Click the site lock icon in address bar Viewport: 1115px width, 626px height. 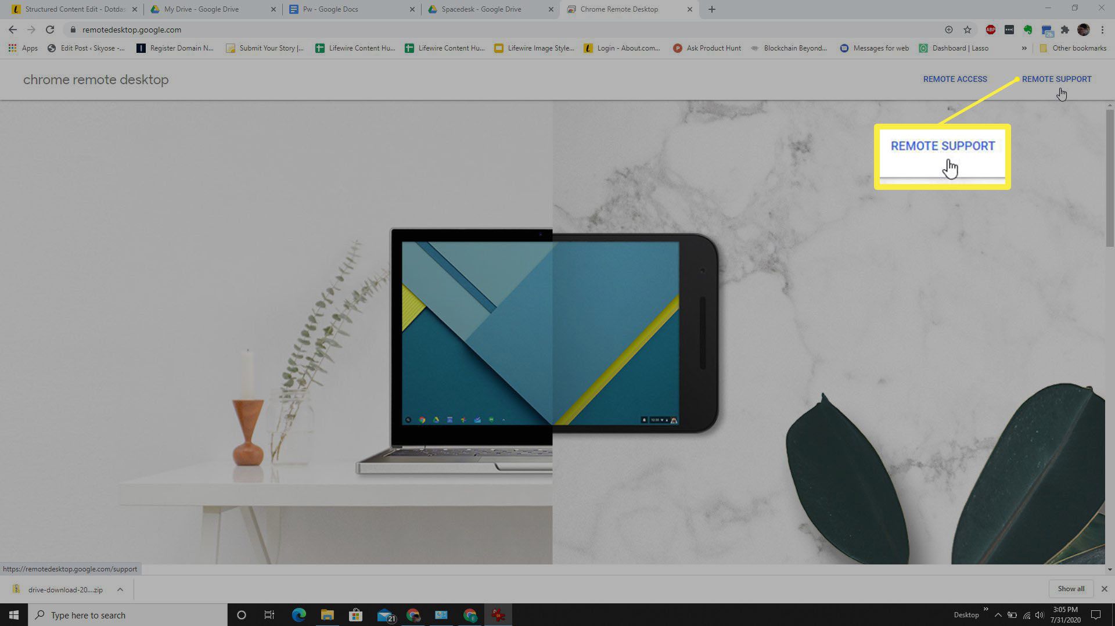pos(73,30)
